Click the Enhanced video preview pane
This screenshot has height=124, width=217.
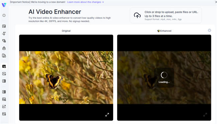click(x=164, y=78)
